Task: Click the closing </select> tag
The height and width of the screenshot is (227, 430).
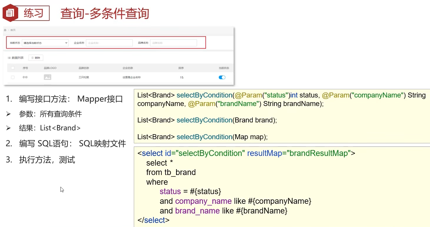Action: (153, 220)
